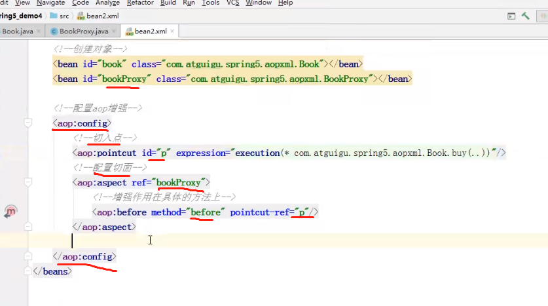Close the bean2.xml tab

[172, 31]
